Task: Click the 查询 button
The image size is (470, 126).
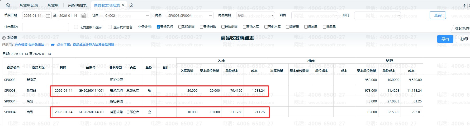Action: pos(438,15)
